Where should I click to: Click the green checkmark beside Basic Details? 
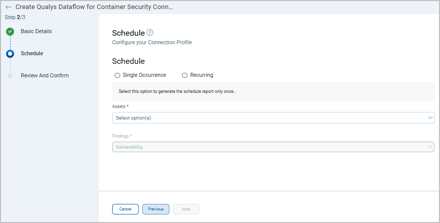10,32
